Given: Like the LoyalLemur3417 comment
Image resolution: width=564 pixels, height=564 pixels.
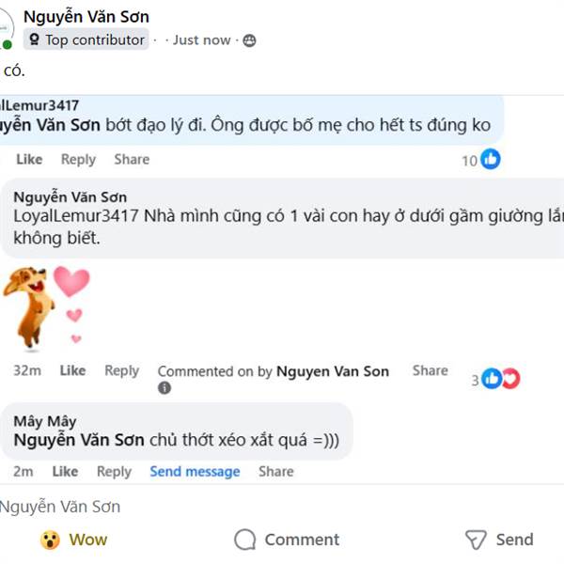Looking at the screenshot, I should [x=29, y=160].
